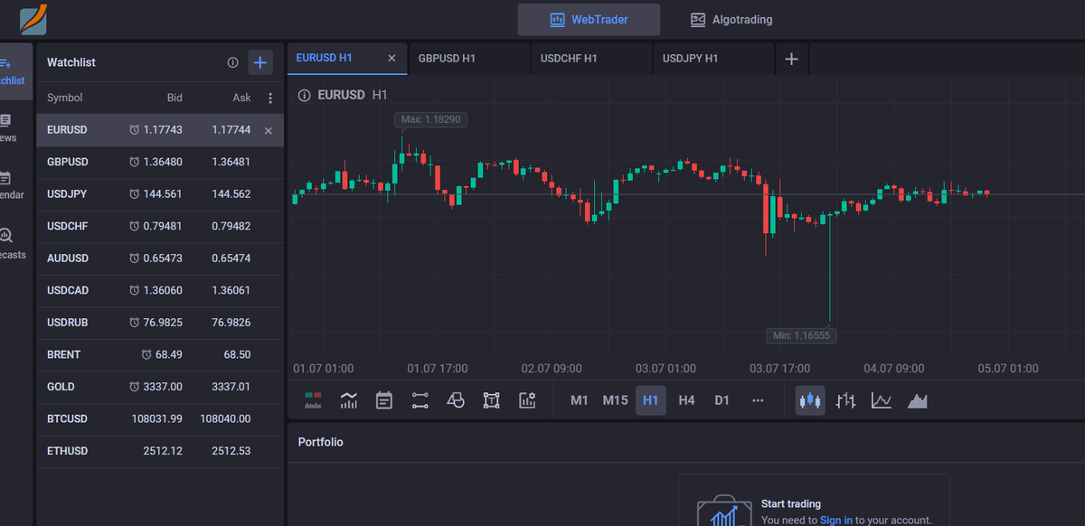This screenshot has height=526, width=1085.
Task: Close the EURUSD H1 chart tab
Action: coord(392,58)
